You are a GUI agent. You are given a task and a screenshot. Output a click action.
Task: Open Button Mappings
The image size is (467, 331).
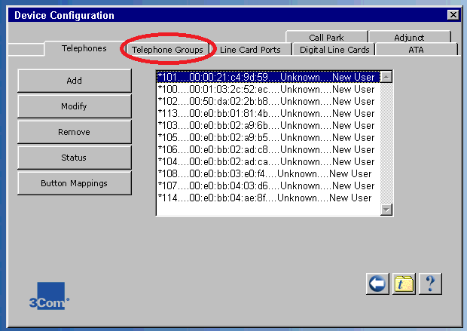(x=74, y=183)
